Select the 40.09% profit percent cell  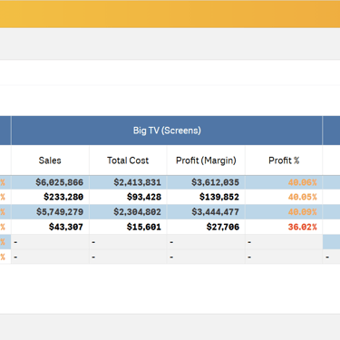click(284, 212)
